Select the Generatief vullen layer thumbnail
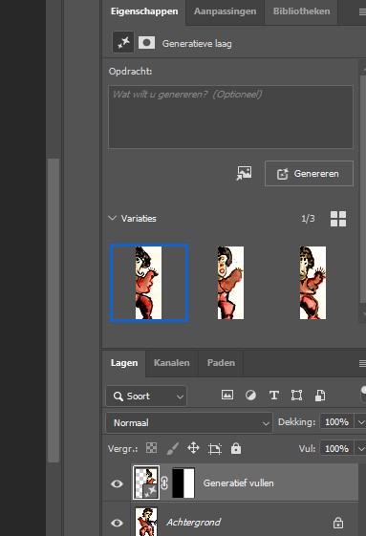366x536 pixels. click(146, 483)
